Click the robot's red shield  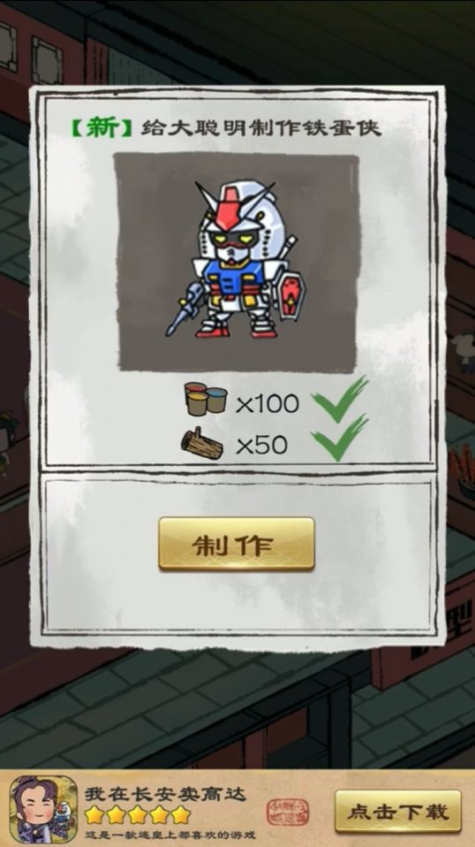[x=291, y=295]
